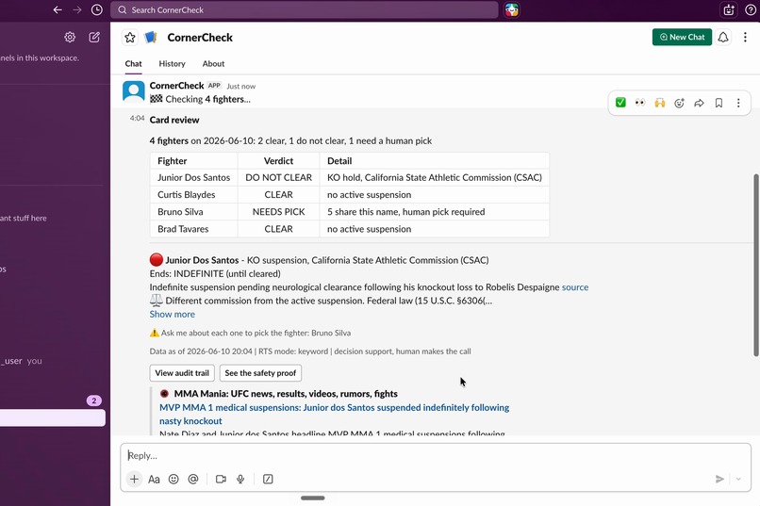This screenshot has width=760, height=506.
Task: Select the highlighted sidebar conversation
Action: (x=53, y=417)
